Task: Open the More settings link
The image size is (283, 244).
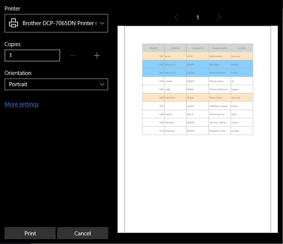Action: click(22, 104)
